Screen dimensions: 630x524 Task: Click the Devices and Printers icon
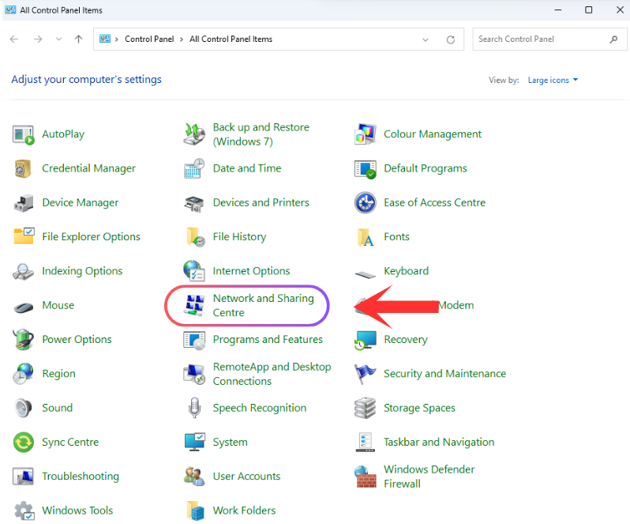click(194, 203)
